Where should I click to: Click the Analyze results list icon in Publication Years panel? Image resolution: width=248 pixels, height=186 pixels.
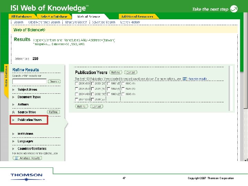185,79
